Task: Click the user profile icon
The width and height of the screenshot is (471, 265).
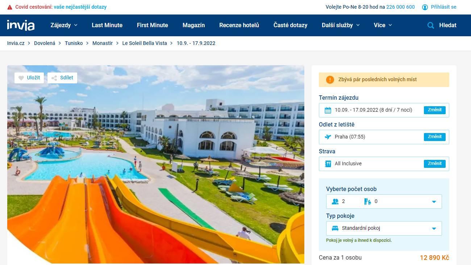Action: pos(425,7)
